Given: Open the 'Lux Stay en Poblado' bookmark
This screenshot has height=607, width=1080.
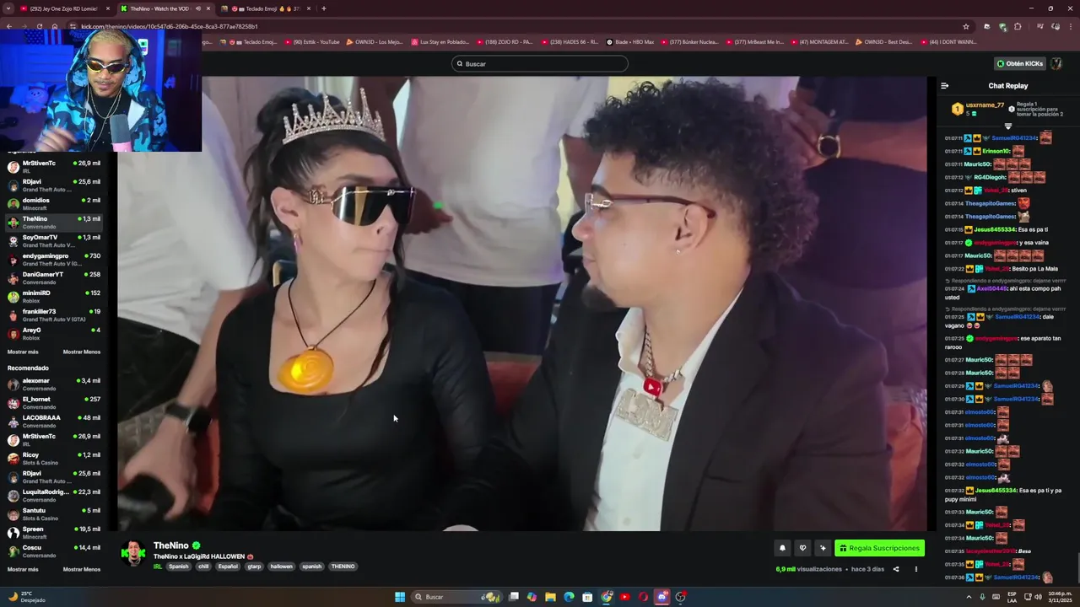Looking at the screenshot, I should coord(440,41).
